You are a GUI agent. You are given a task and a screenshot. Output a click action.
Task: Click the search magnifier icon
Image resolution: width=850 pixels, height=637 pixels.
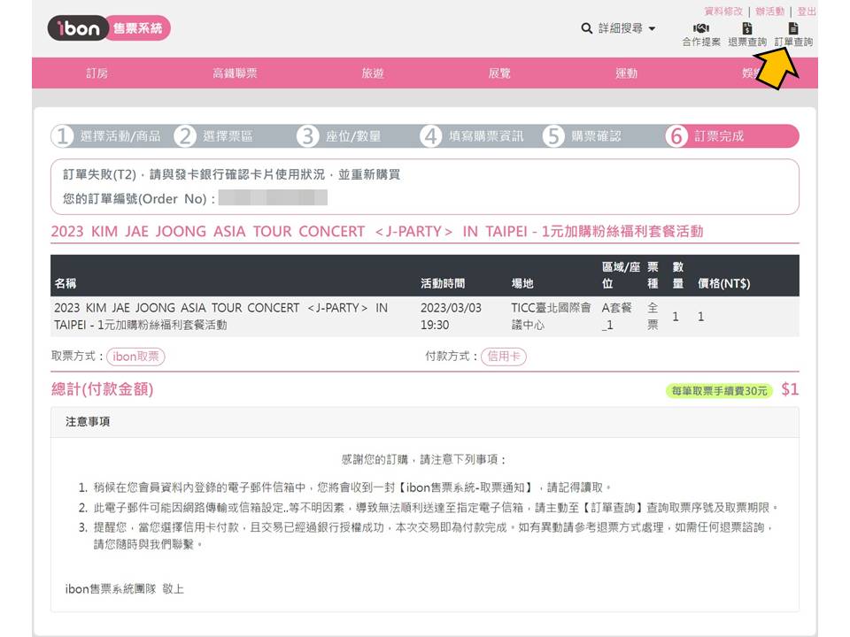click(586, 28)
